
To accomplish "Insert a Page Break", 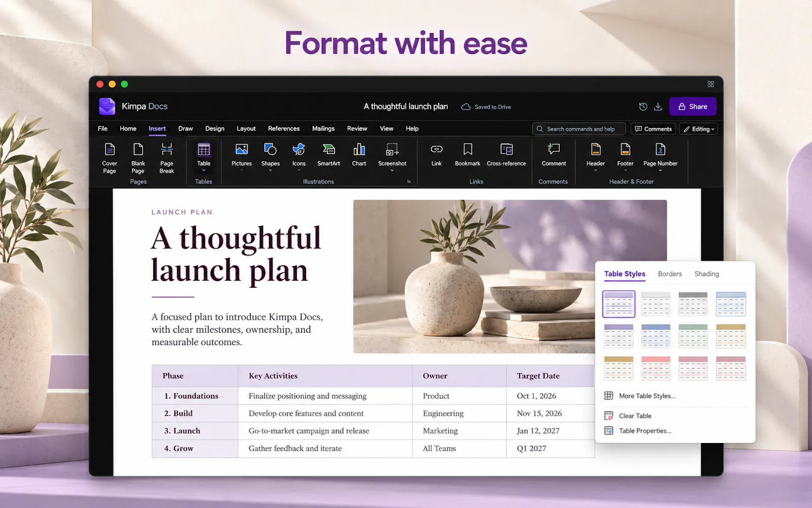I will [x=166, y=158].
